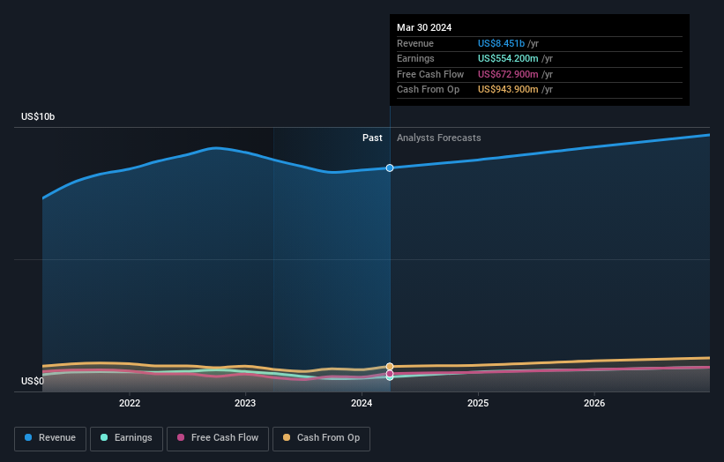Click the orange Cash From Op data marker
The height and width of the screenshot is (462, 724).
point(390,367)
